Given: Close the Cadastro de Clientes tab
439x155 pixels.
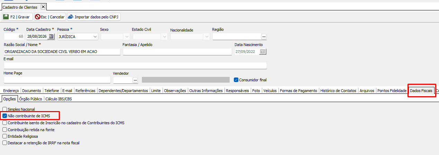Looking at the screenshot, I should point(43,7).
